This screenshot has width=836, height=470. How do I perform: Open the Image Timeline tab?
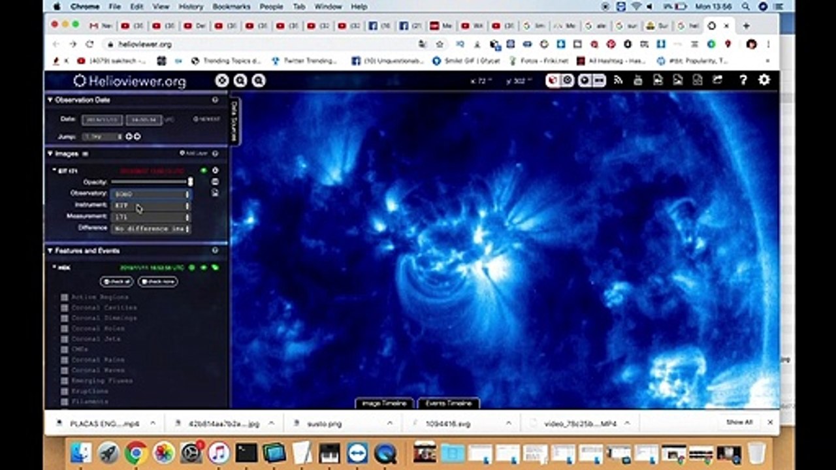coord(385,403)
